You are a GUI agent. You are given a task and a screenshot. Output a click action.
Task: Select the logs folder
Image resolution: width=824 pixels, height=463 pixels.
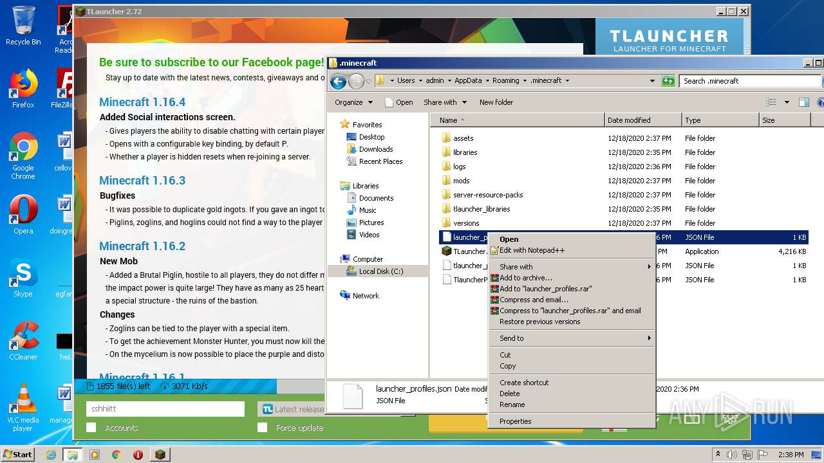(x=460, y=167)
